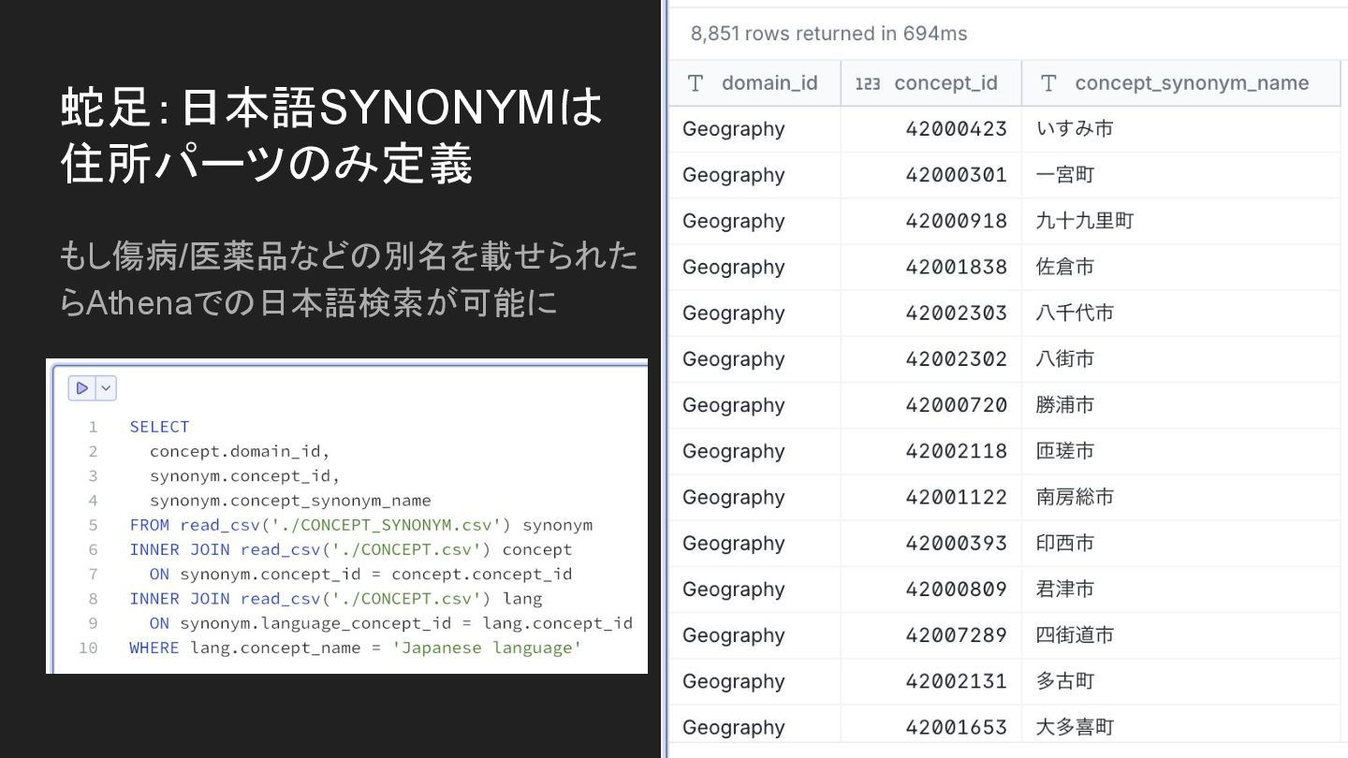1348x758 pixels.
Task: Select the cell 八街市
Action: pos(1181,359)
